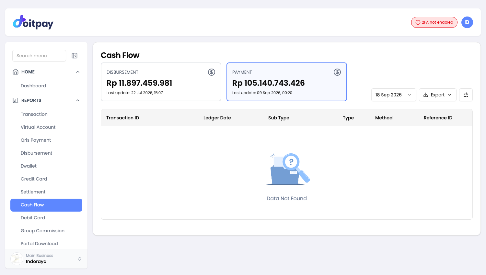Collapse the sidebar with the panel icon
486x275 pixels.
(75, 56)
